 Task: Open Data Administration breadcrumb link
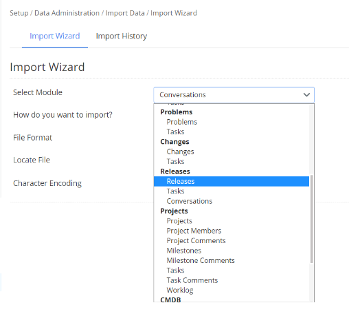click(67, 13)
